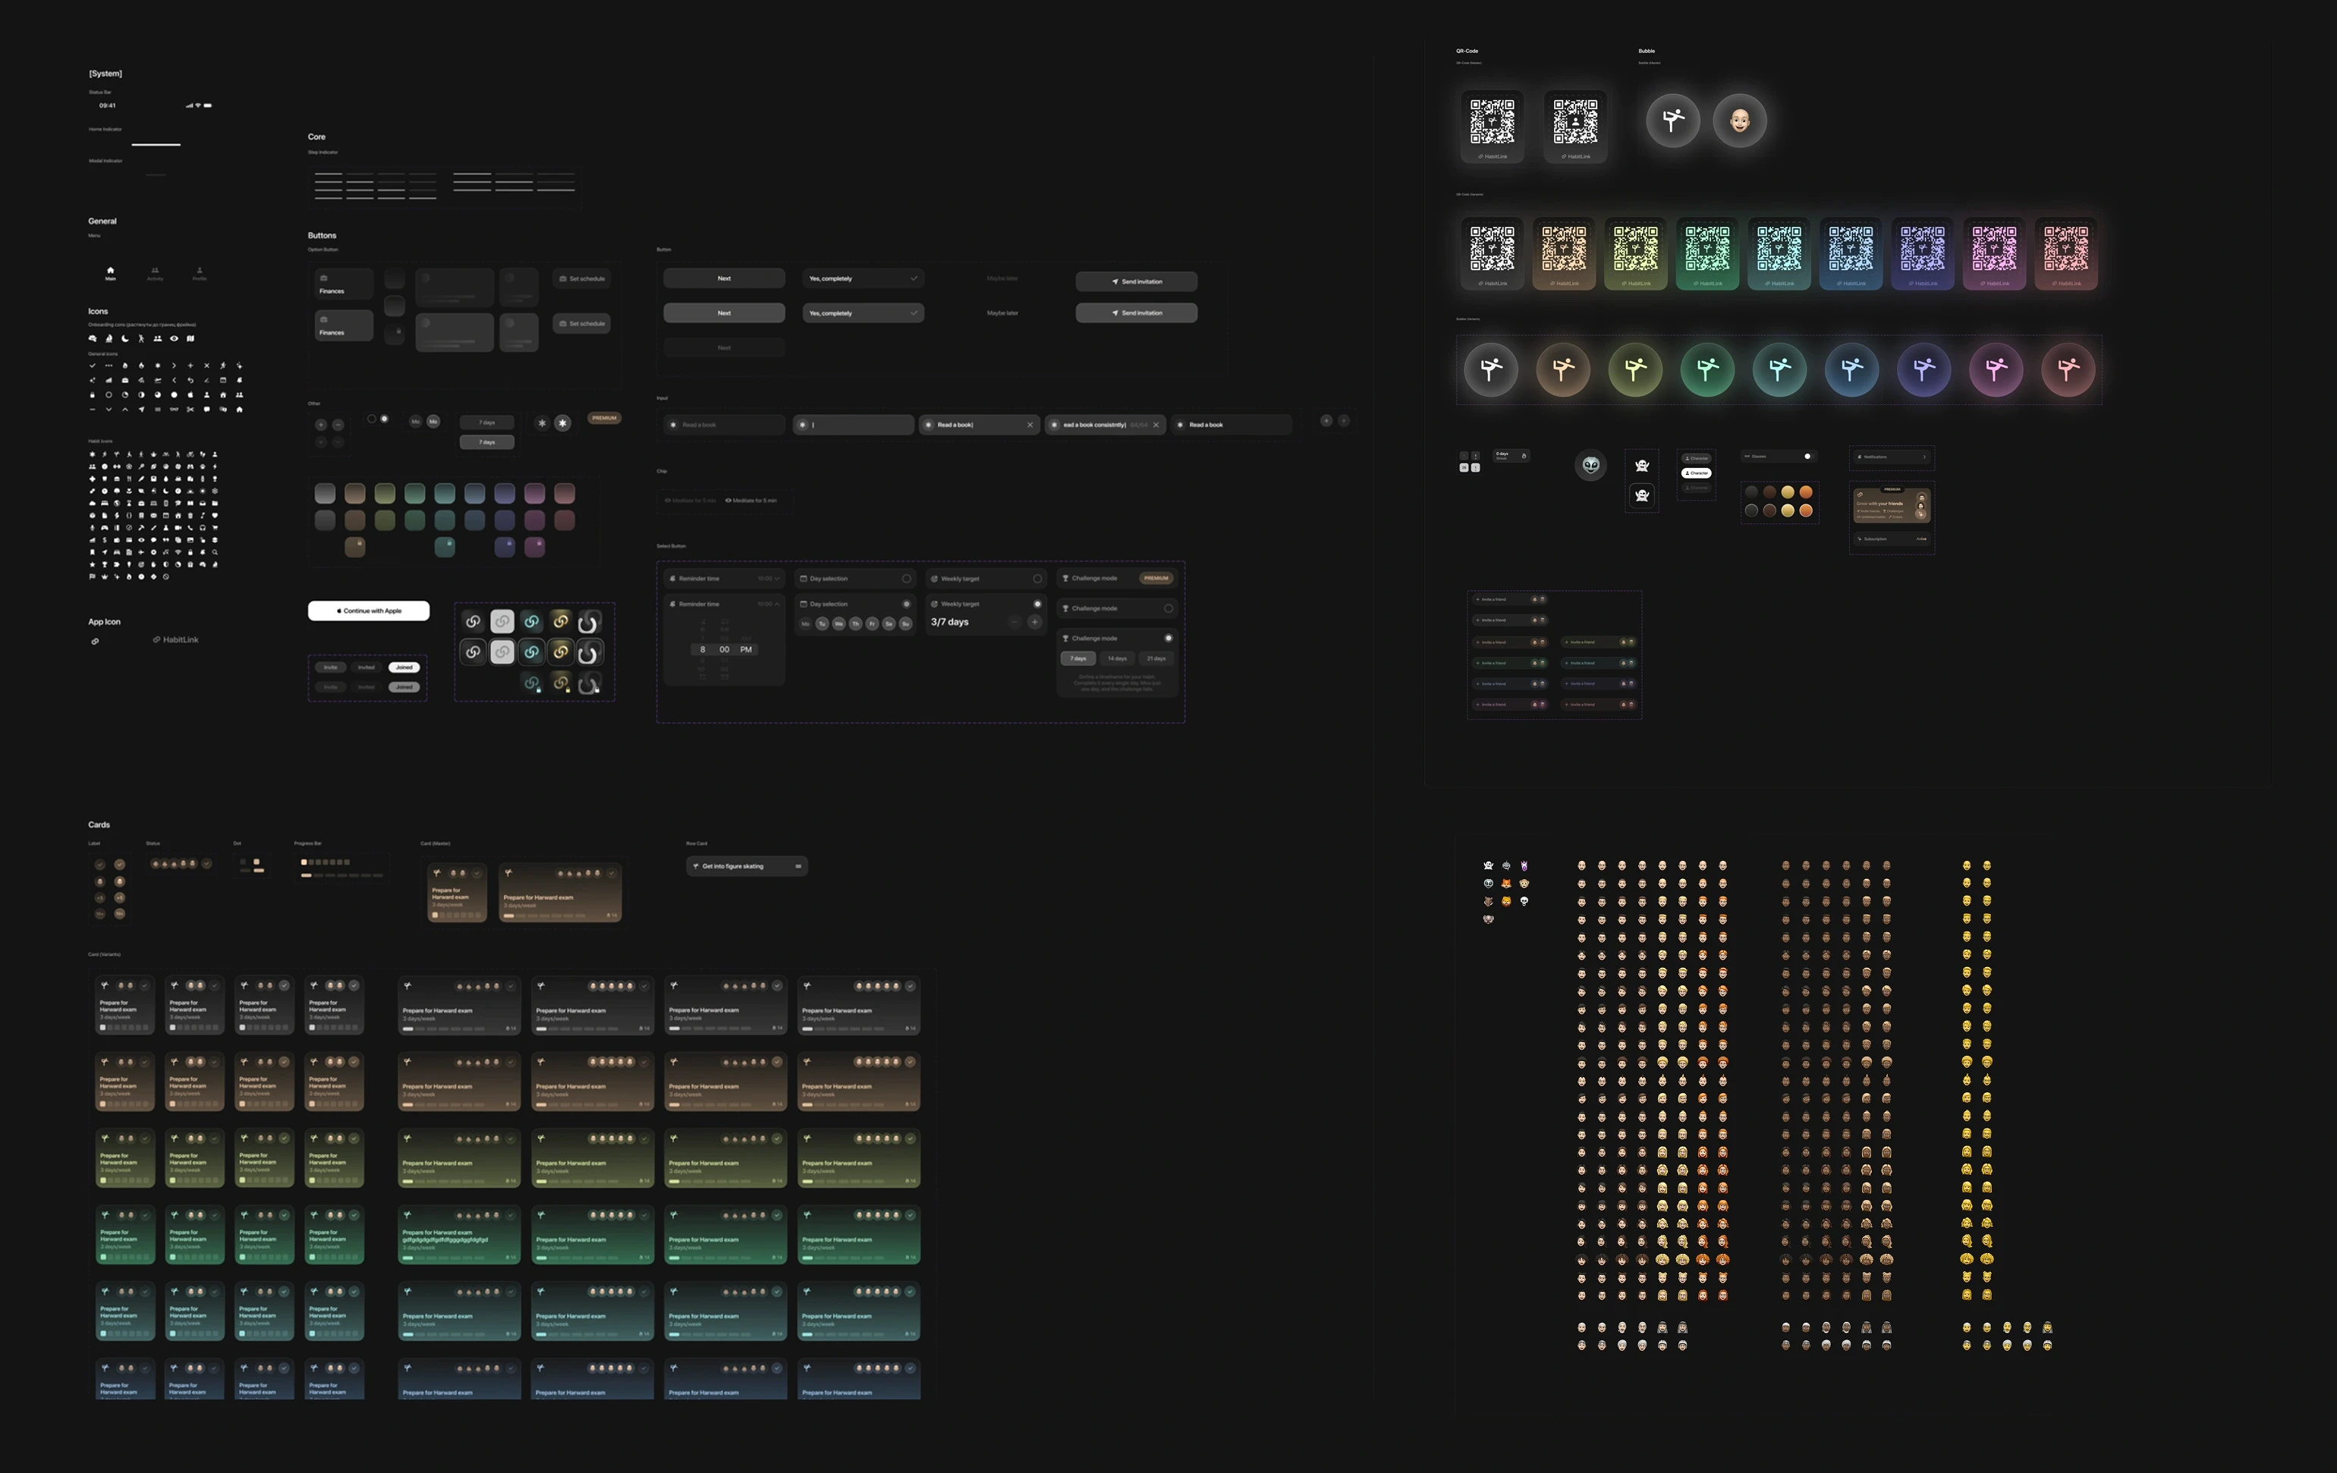Select the tan-colored stretching figure bubble
This screenshot has width=2337, height=1473.
1562,369
